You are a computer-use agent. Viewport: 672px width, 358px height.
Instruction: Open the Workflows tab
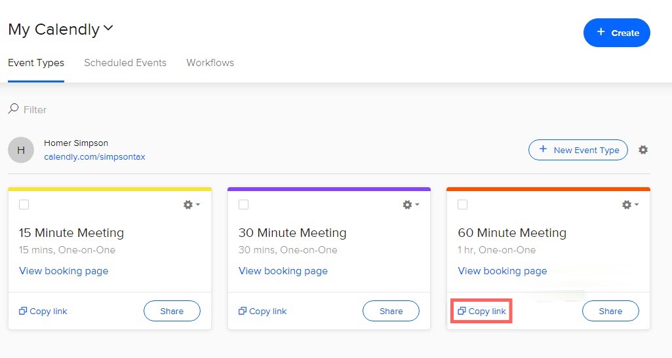pos(210,63)
